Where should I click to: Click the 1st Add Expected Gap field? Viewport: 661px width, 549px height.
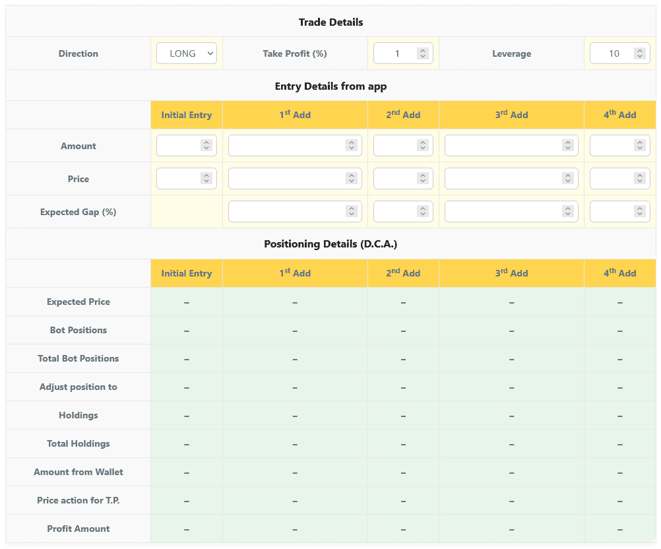click(x=295, y=211)
